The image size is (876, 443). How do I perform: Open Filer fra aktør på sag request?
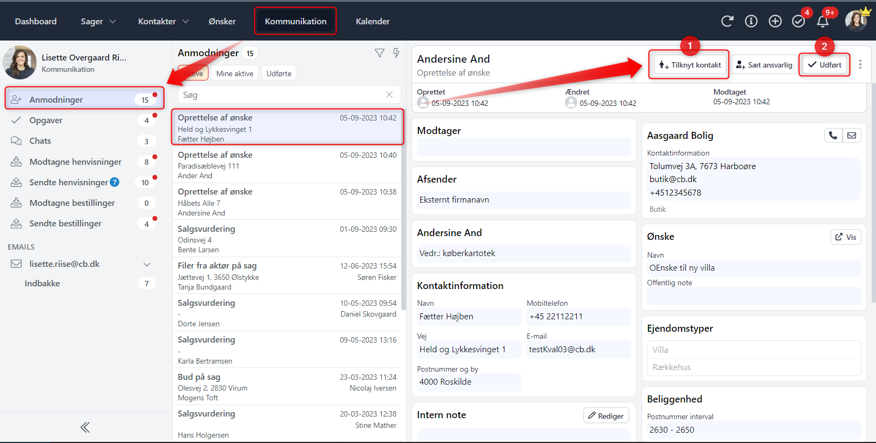click(287, 276)
